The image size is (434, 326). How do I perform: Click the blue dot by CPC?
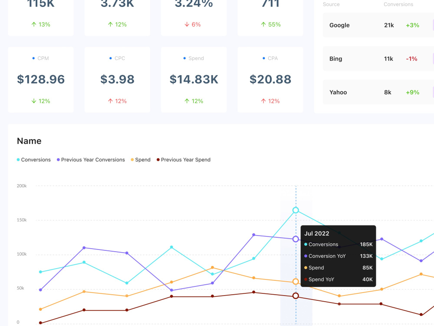tap(110, 58)
